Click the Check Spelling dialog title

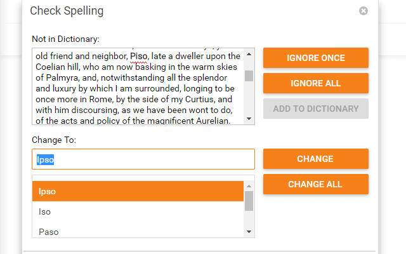(x=67, y=11)
